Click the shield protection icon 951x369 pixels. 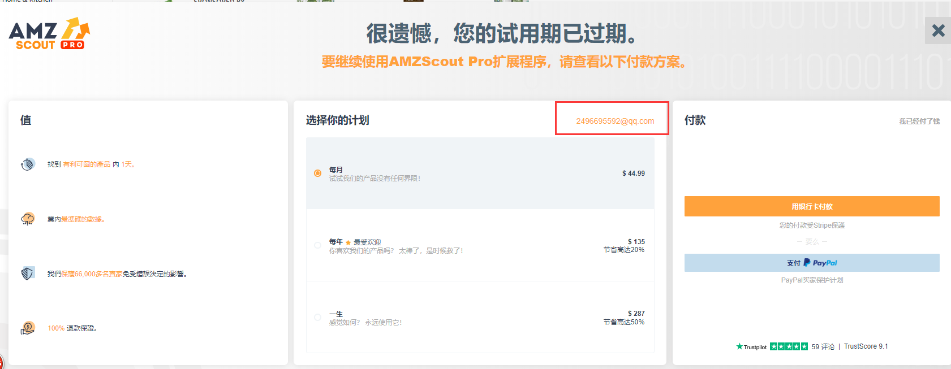(x=28, y=274)
